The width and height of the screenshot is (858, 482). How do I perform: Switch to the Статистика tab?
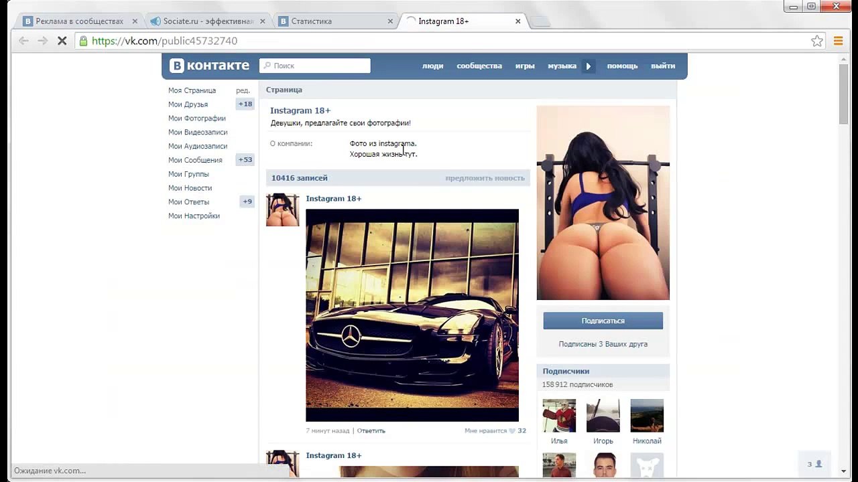click(335, 21)
